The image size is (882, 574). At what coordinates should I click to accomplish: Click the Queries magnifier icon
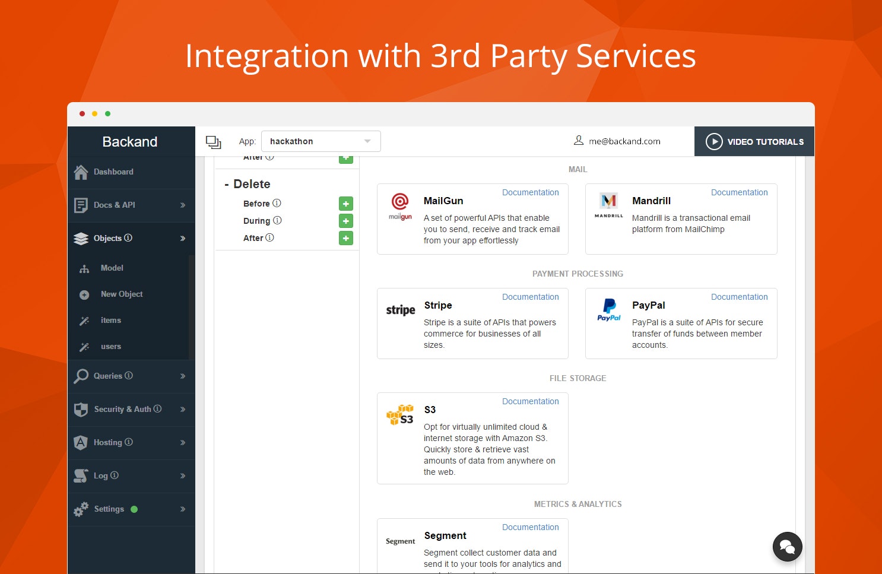pos(81,376)
